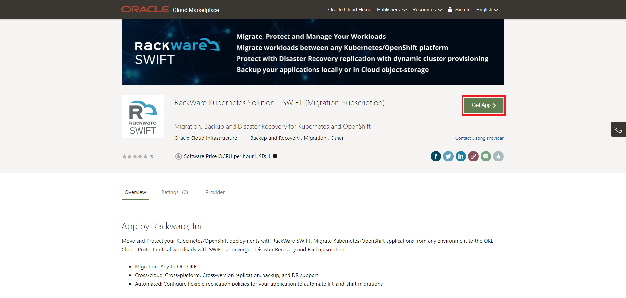Viewport: 626px width, 298px height.
Task: Switch to the Ratings tab
Action: (175, 192)
